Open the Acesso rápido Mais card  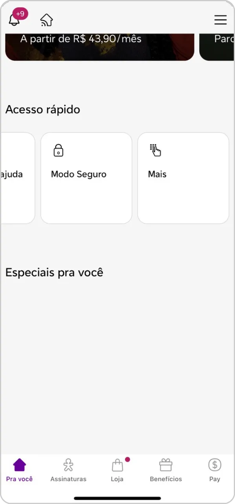[183, 178]
